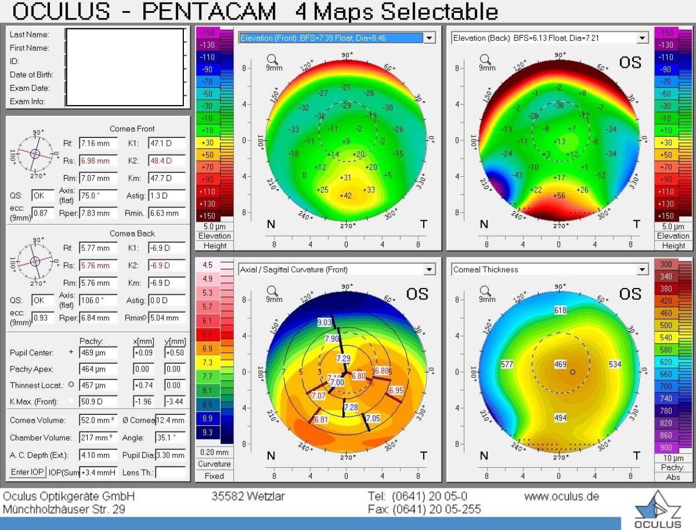Click the Chamber Volume field 217 mm³
The image size is (696, 530).
tap(98, 438)
